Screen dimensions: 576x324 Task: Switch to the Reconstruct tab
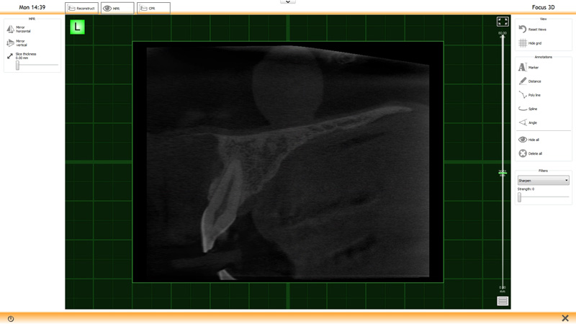click(x=81, y=9)
